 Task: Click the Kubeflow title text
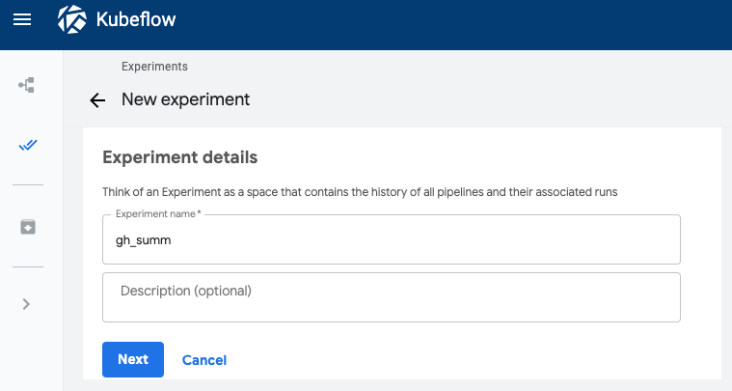[x=135, y=19]
